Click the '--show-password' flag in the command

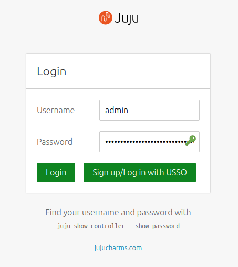coord(154,226)
